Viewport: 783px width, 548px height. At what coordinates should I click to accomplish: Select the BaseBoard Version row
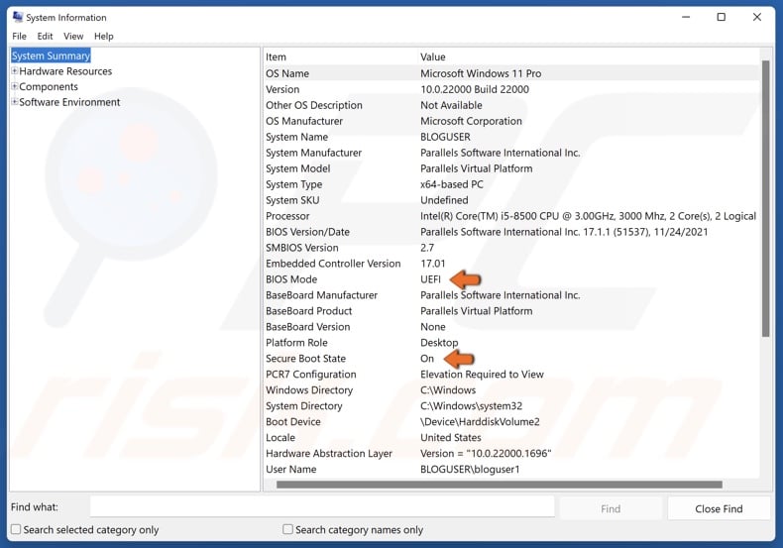click(511, 327)
